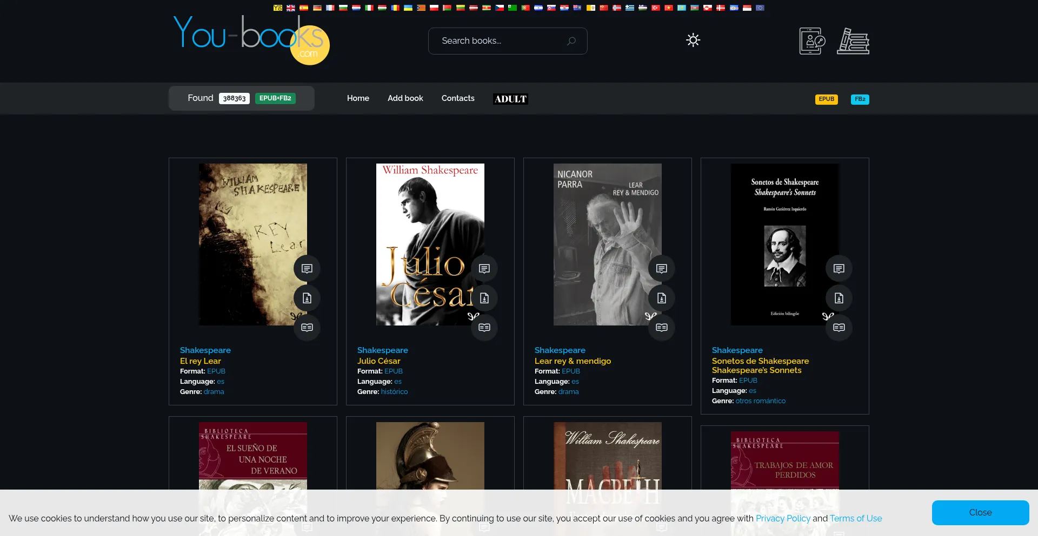
Task: Open the Privacy Policy link
Action: click(782, 518)
